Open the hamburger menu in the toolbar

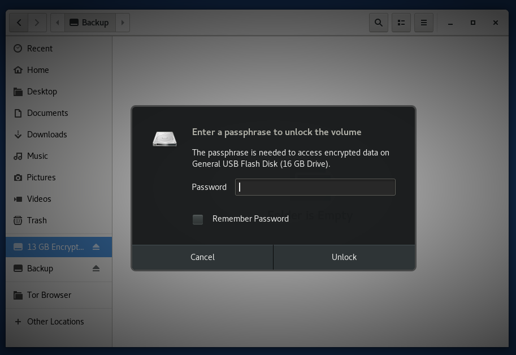(424, 23)
